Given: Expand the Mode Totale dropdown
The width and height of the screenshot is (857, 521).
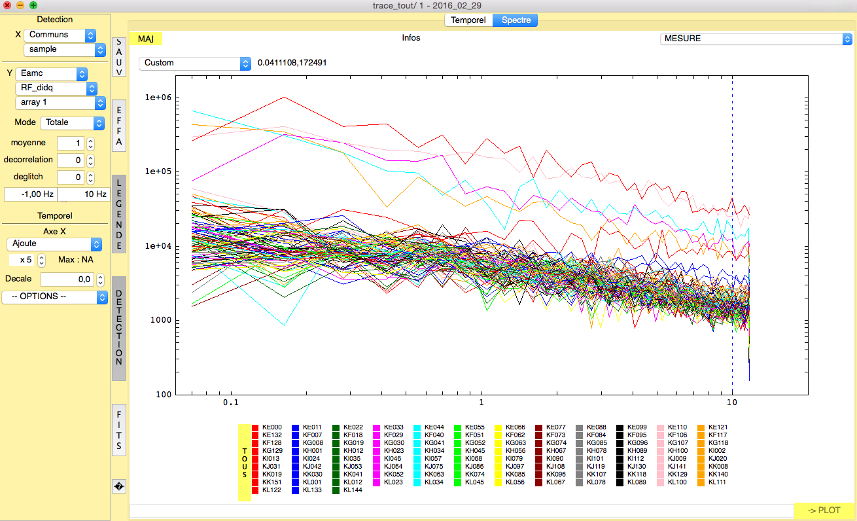Looking at the screenshot, I should click(72, 123).
